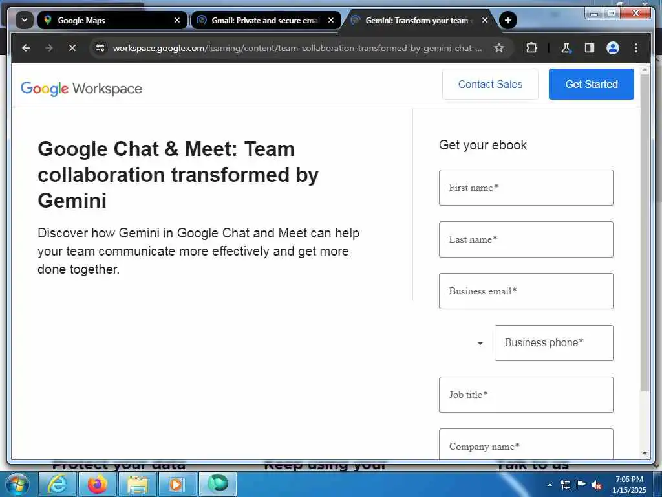Open the Extensions puzzle icon
This screenshot has width=662, height=497.
click(531, 48)
